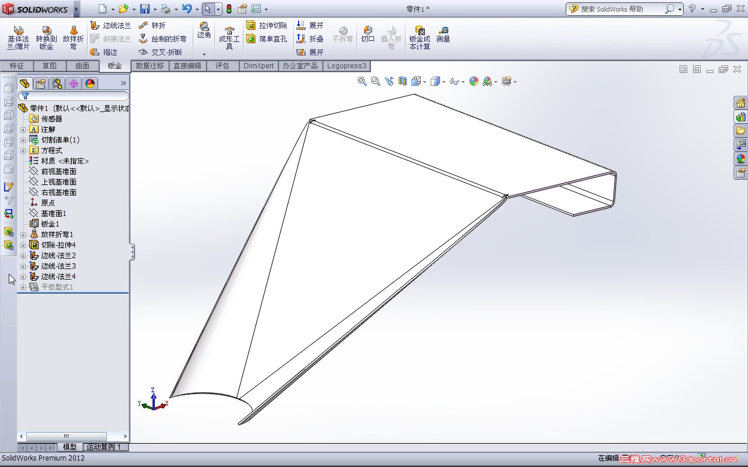Open the DisplayManager color ball tab

(x=90, y=83)
